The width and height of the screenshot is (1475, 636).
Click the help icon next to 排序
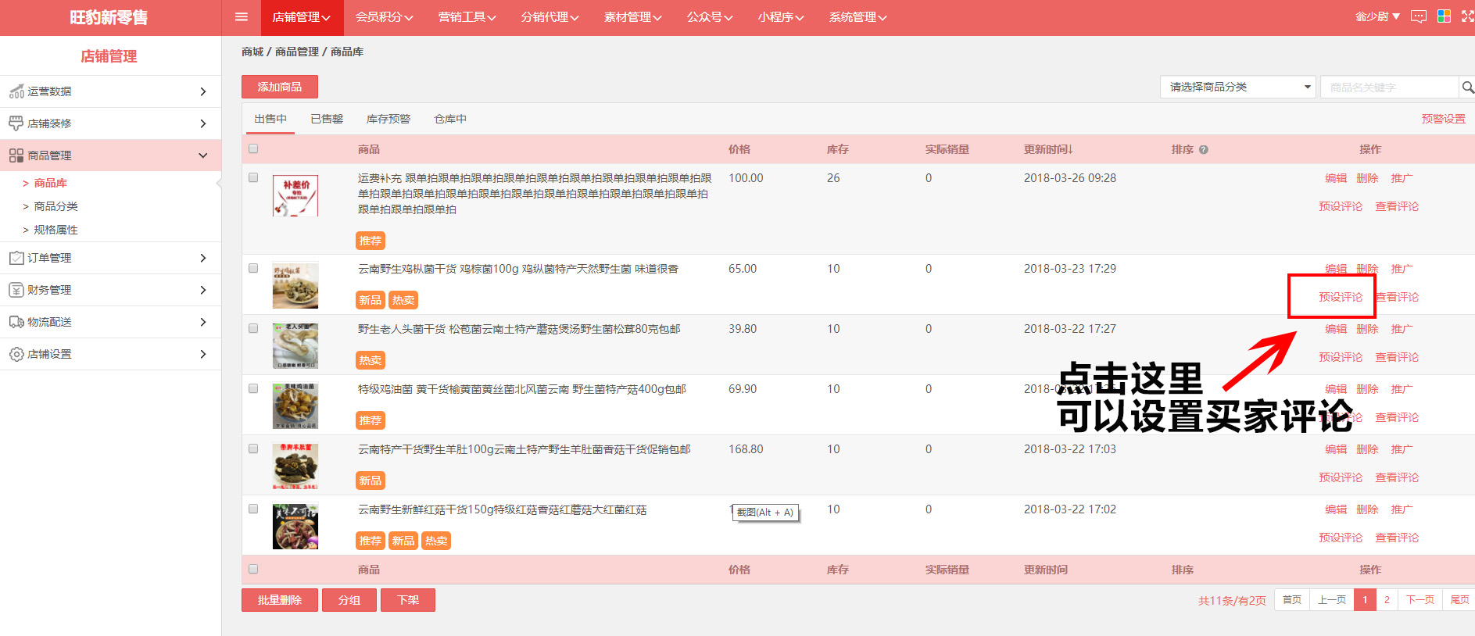1204,150
